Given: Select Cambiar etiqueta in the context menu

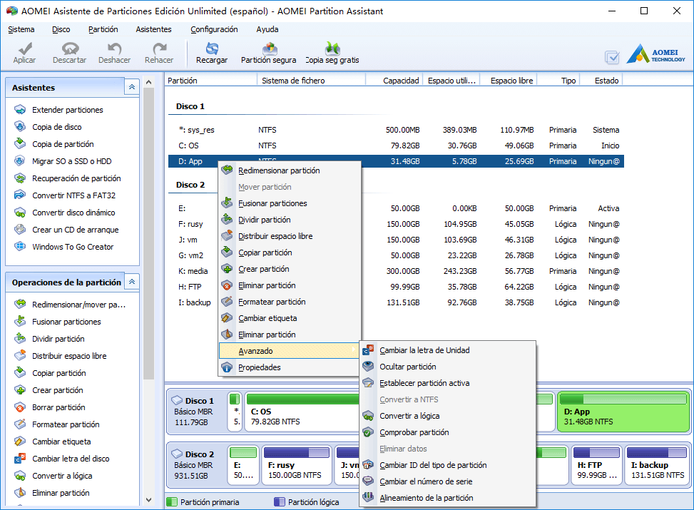Looking at the screenshot, I should pos(290,318).
